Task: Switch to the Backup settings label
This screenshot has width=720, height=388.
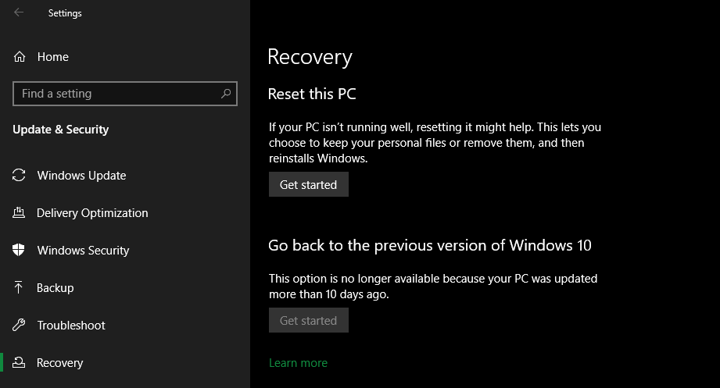Action: (55, 288)
